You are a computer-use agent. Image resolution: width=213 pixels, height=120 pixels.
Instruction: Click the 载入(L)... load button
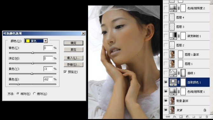pyautogui.click(x=73, y=58)
